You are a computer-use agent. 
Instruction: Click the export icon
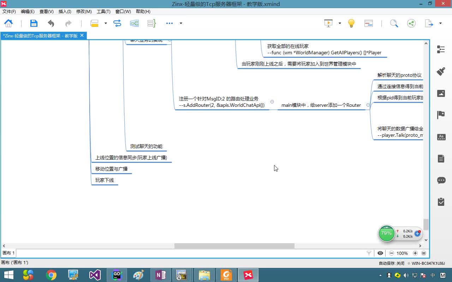[x=429, y=23]
